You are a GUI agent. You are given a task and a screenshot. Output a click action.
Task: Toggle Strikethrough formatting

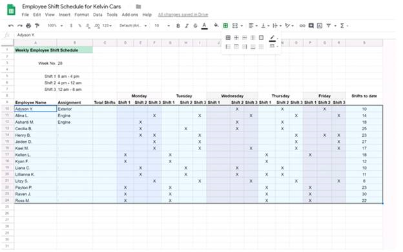point(195,26)
